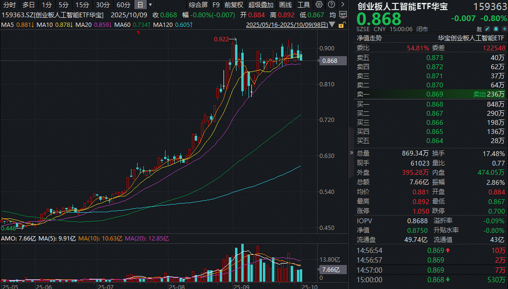Screen dimensions: 508x289
Task: Select the 60分 timeframe tab
Action: tap(123, 5)
